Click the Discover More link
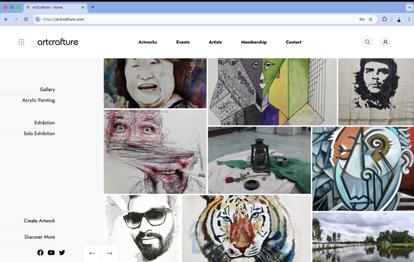 coord(40,237)
